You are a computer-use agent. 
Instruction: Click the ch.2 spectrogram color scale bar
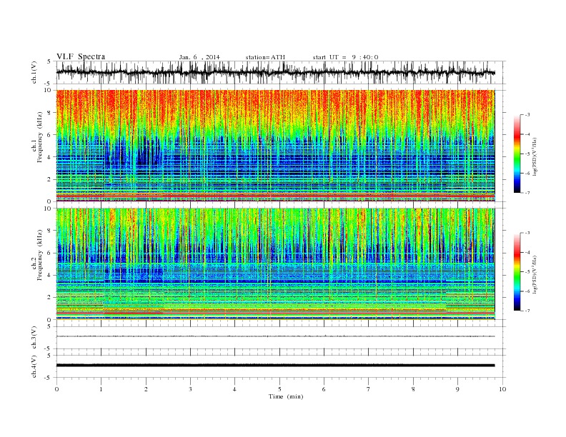point(517,272)
